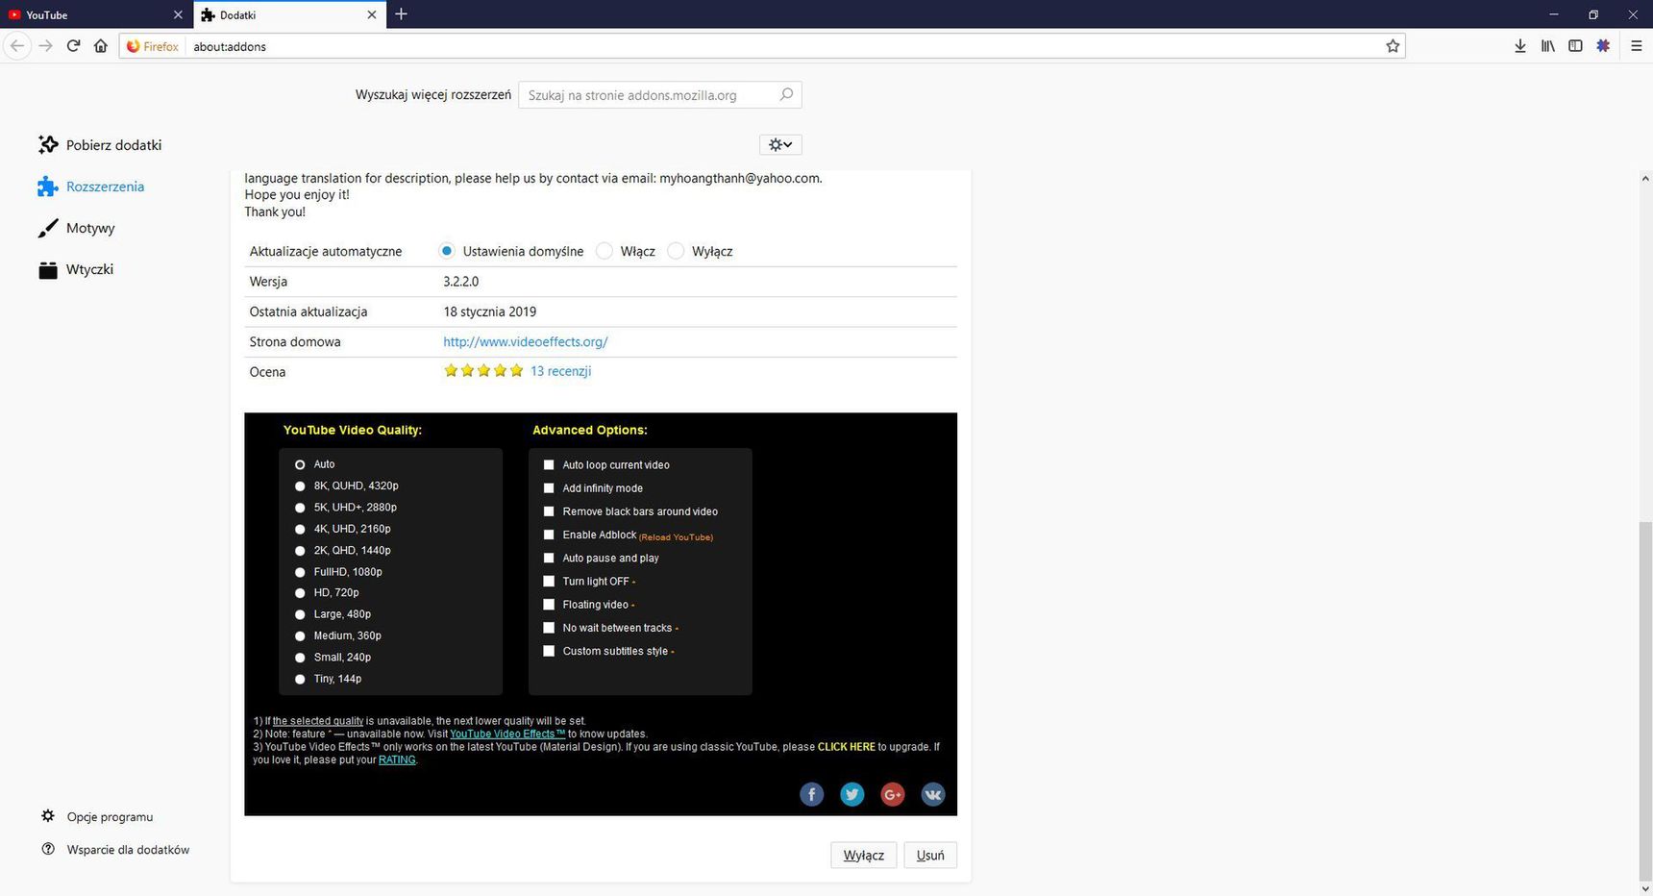This screenshot has height=896, width=1653.
Task: Share on Twitter icon
Action: [x=852, y=794]
